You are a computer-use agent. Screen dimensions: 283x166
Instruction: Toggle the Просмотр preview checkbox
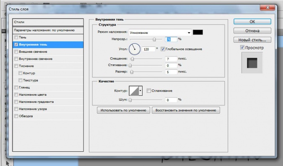click(x=242, y=48)
